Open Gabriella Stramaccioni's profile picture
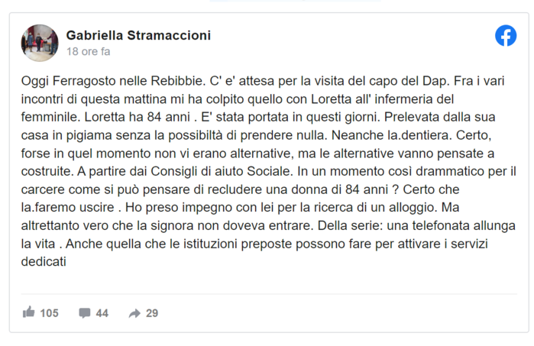 click(40, 43)
